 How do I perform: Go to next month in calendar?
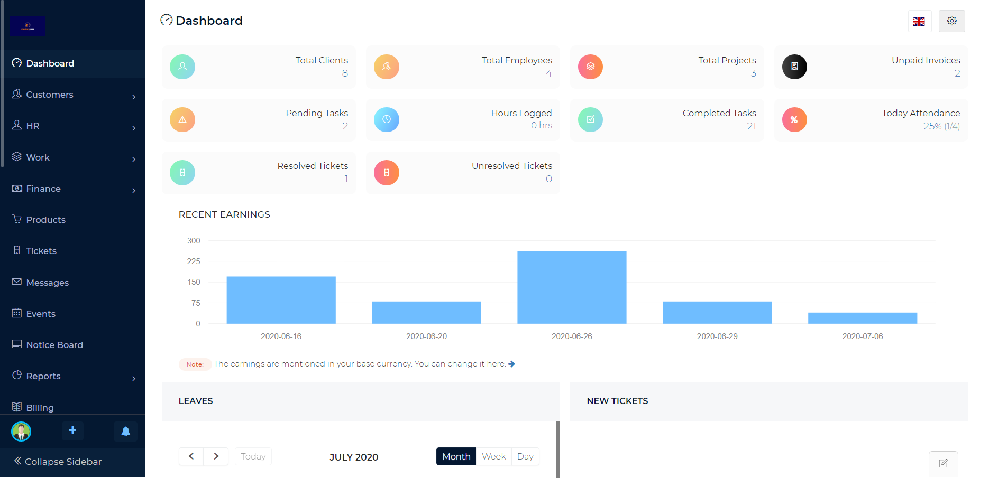(x=216, y=456)
